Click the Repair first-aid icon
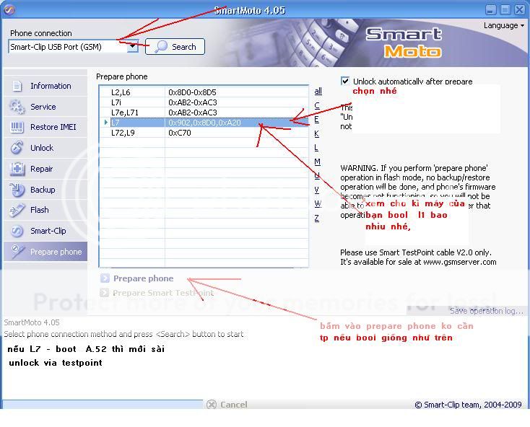The height and width of the screenshot is (427, 530). coord(17,169)
